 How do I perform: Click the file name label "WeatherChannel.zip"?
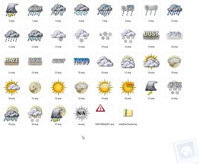pyautogui.click(x=128, y=124)
